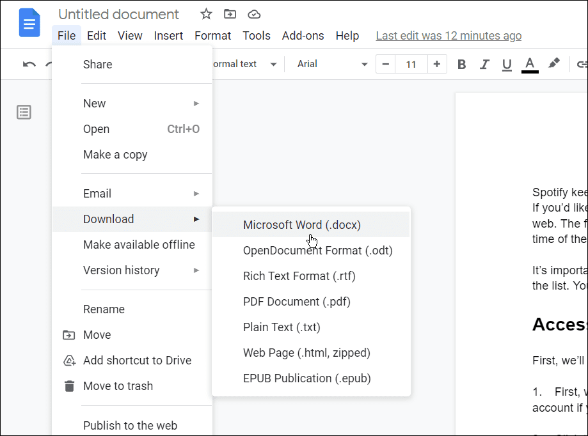
Task: Open the View menu
Action: [x=130, y=36]
